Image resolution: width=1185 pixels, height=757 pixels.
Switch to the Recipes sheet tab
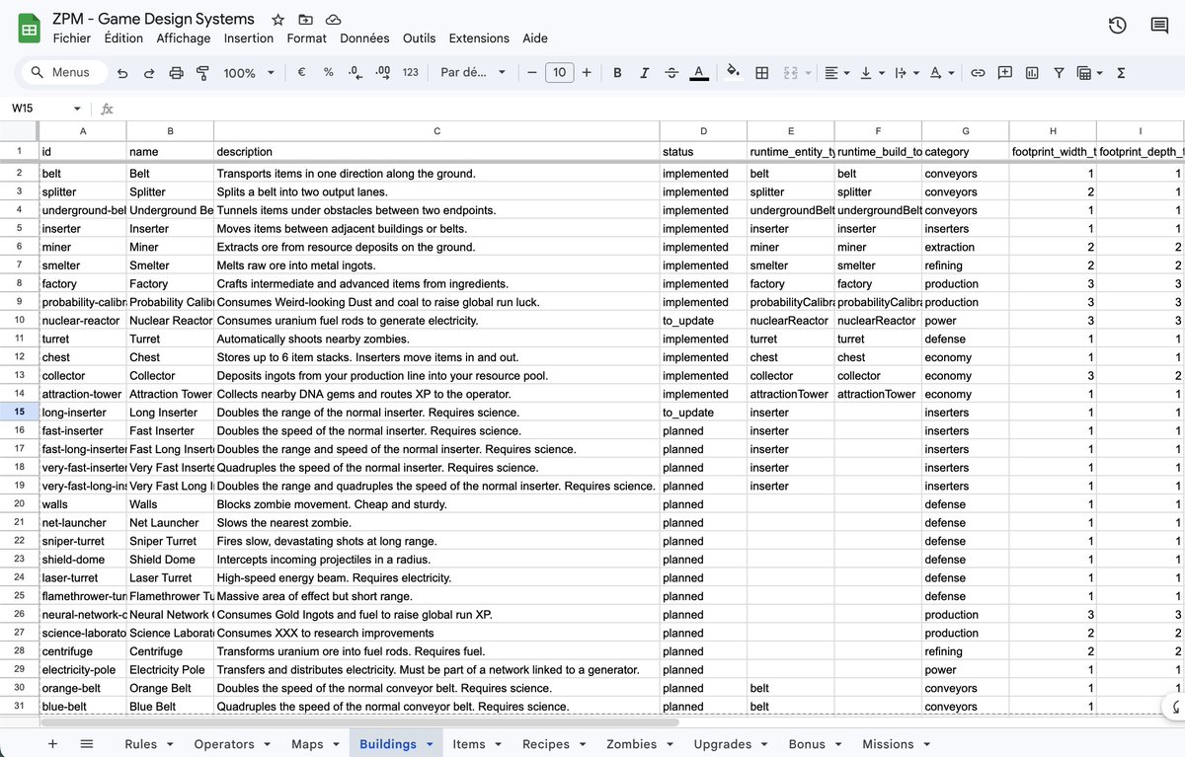coord(546,744)
